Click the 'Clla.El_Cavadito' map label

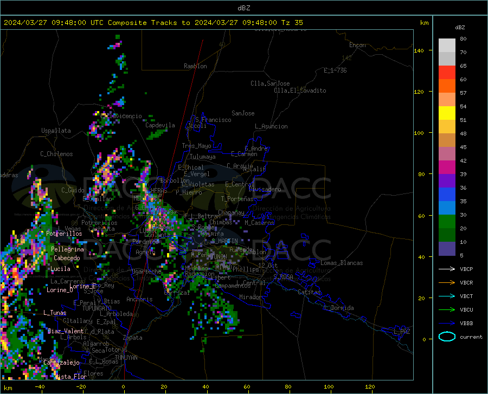point(300,91)
